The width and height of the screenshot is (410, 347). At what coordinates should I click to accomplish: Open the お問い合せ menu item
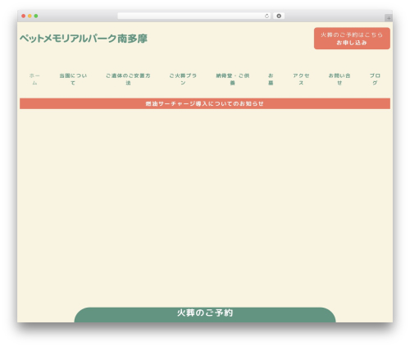pyautogui.click(x=339, y=79)
